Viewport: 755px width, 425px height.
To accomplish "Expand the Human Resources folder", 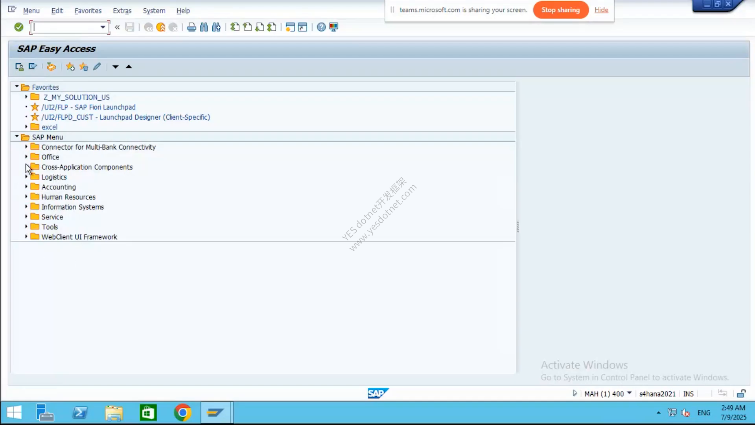I will pyautogui.click(x=26, y=196).
